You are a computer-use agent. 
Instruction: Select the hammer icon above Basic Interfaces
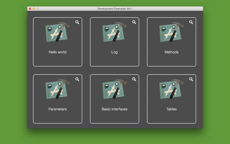114,89
